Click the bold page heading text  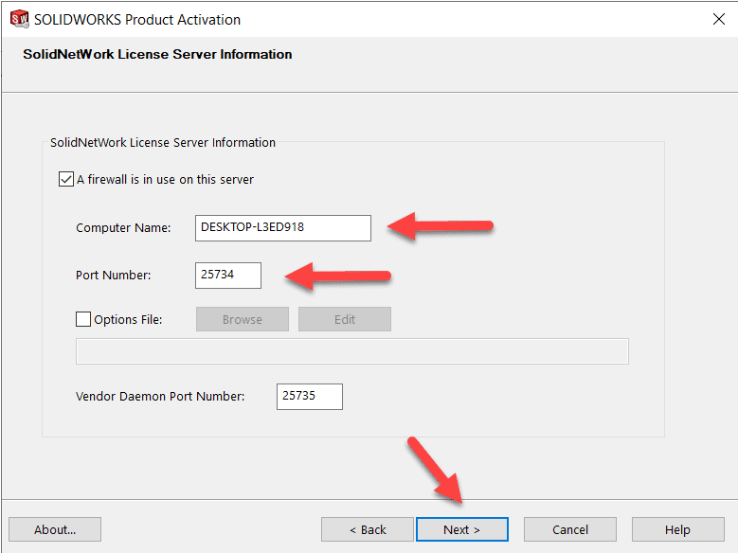point(157,54)
